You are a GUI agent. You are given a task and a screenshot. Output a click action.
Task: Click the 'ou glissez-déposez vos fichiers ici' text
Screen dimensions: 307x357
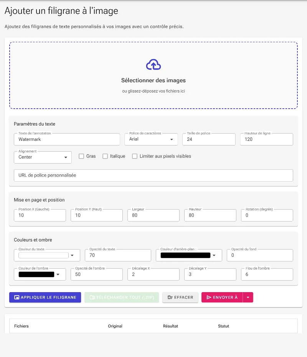pos(153,91)
